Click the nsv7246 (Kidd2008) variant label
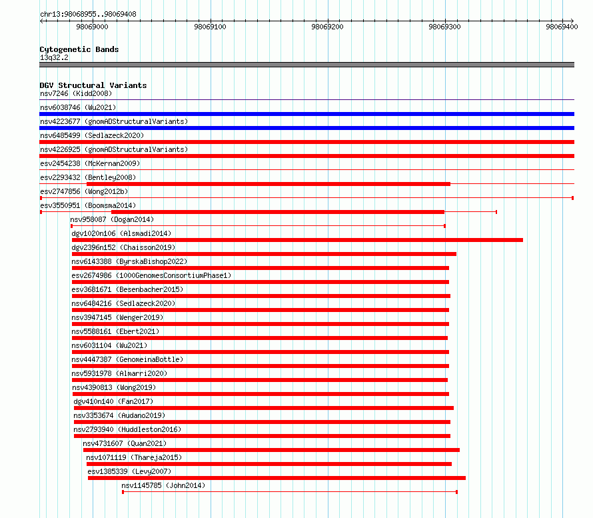Image resolution: width=593 pixels, height=518 pixels. [76, 93]
